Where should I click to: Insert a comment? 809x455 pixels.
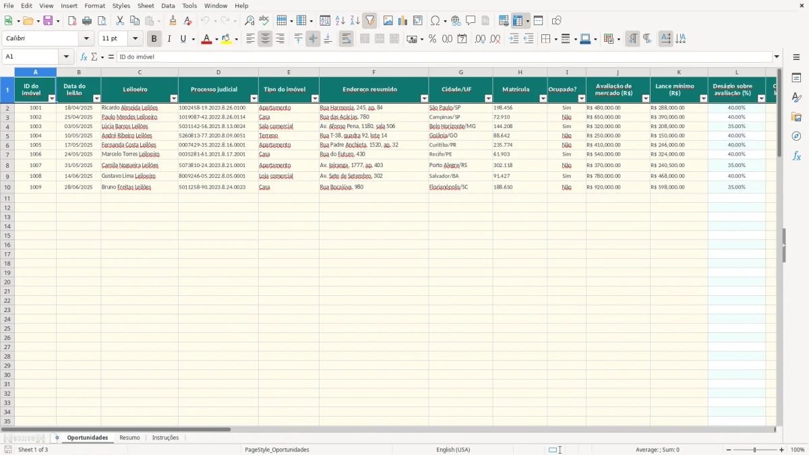[x=471, y=21]
